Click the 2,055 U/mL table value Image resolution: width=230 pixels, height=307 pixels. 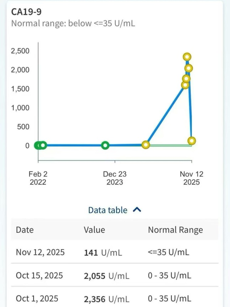106,276
